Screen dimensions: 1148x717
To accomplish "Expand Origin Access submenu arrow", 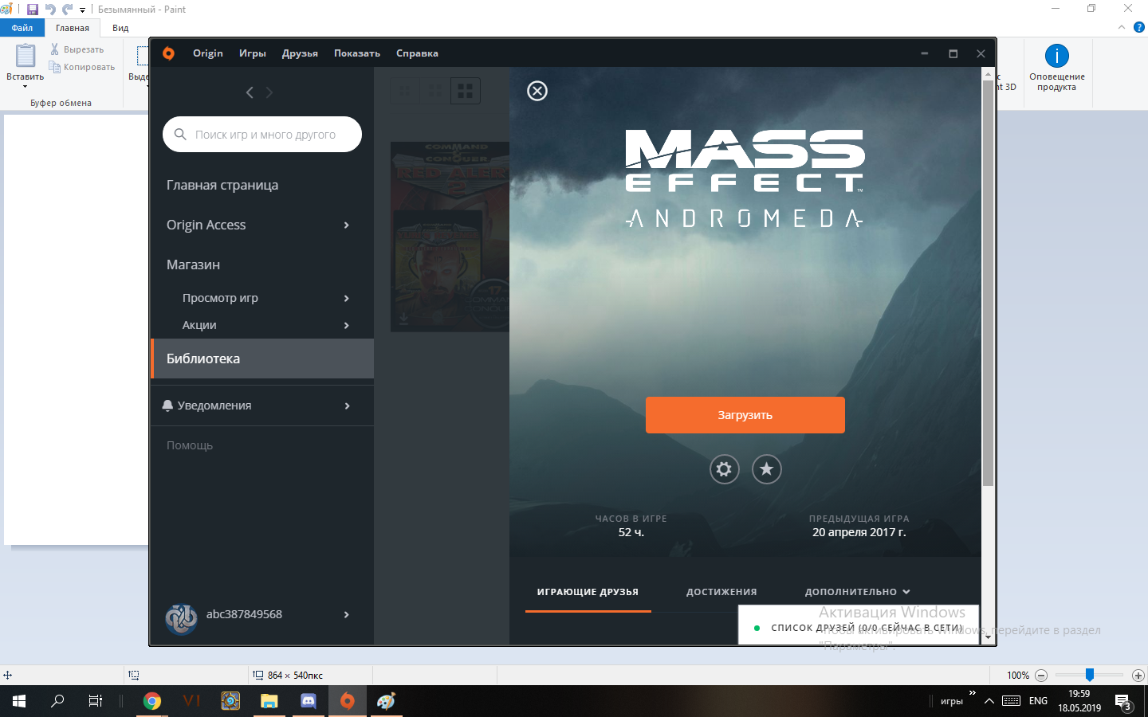I will (x=346, y=225).
